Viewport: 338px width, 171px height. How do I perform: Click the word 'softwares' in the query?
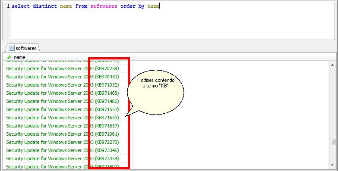(104, 6)
